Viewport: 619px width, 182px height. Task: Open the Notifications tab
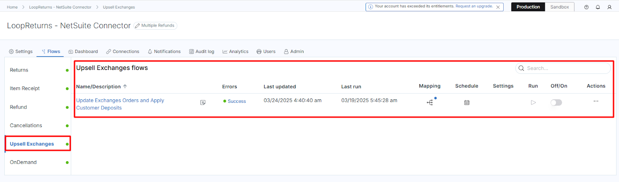(164, 51)
